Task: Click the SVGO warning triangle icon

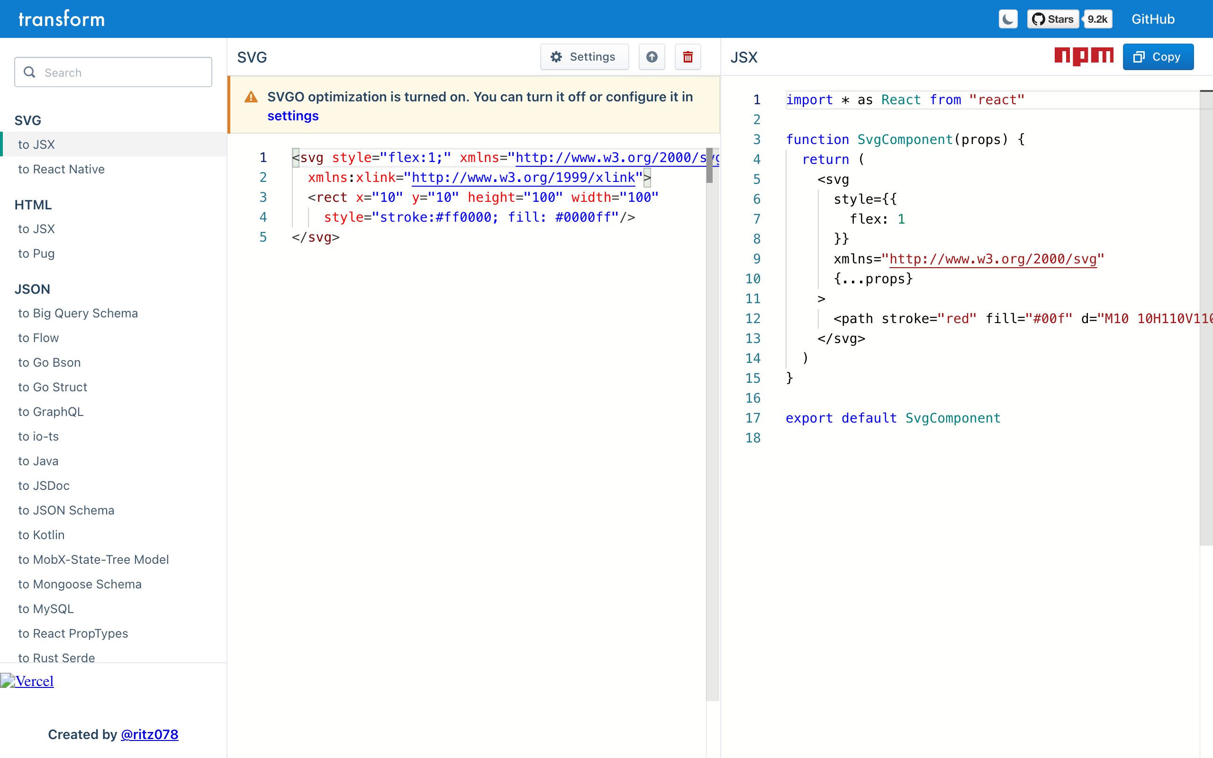Action: pyautogui.click(x=251, y=97)
